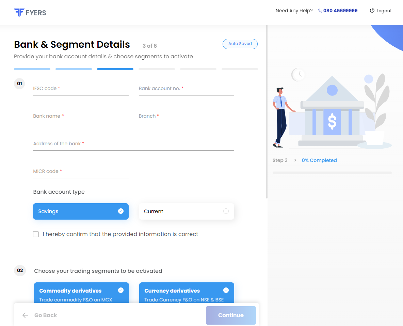
Task: Click the Step 3 completion progress bar
Action: pyautogui.click(x=332, y=173)
